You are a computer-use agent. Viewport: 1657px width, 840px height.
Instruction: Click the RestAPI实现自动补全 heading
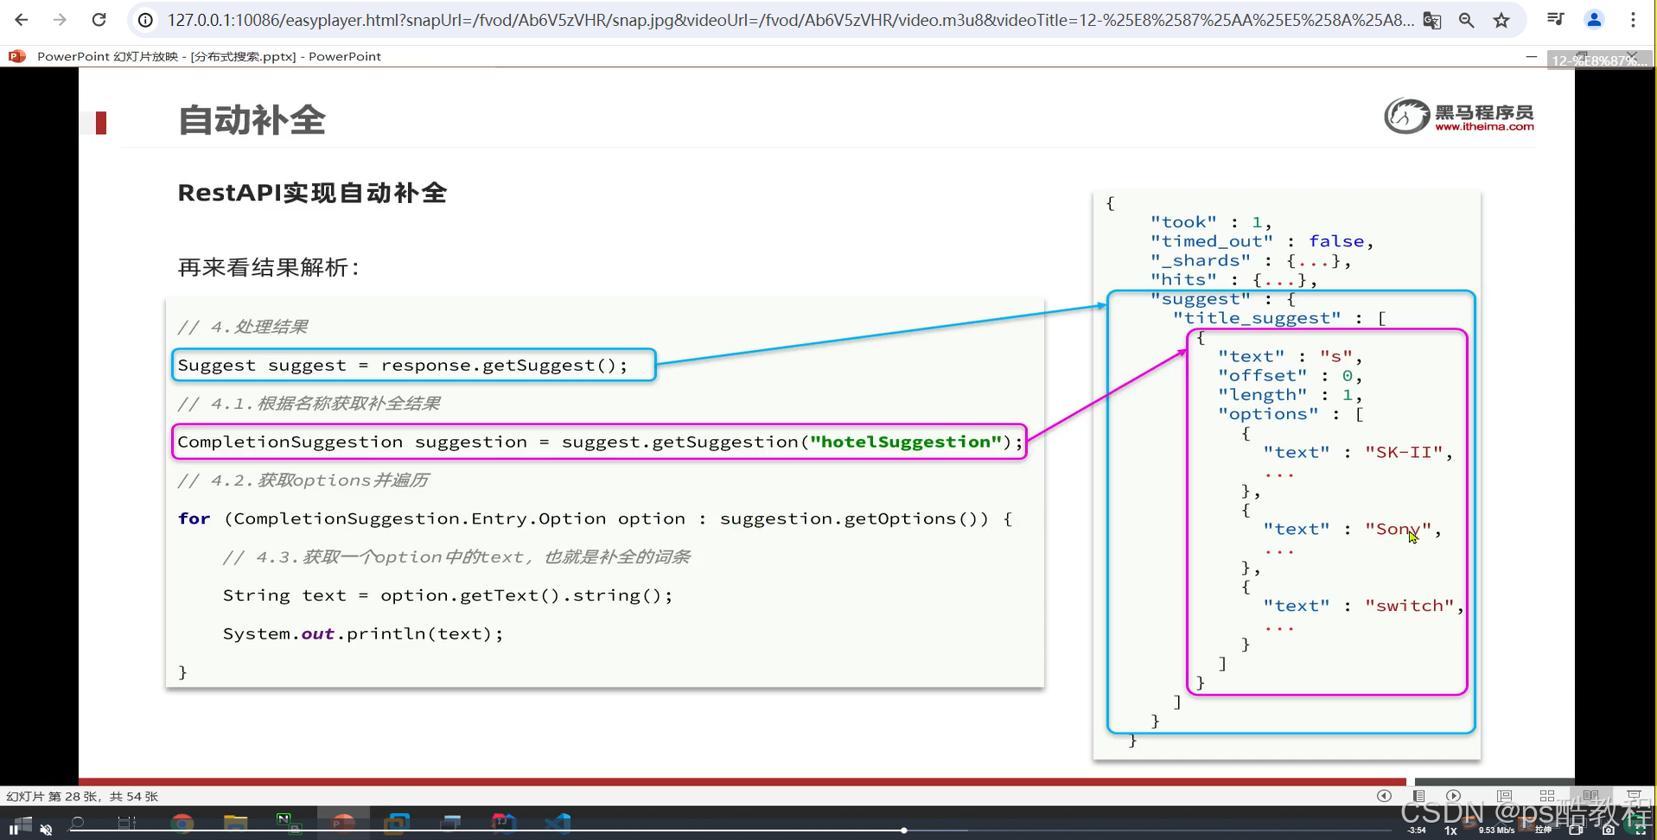tap(312, 193)
